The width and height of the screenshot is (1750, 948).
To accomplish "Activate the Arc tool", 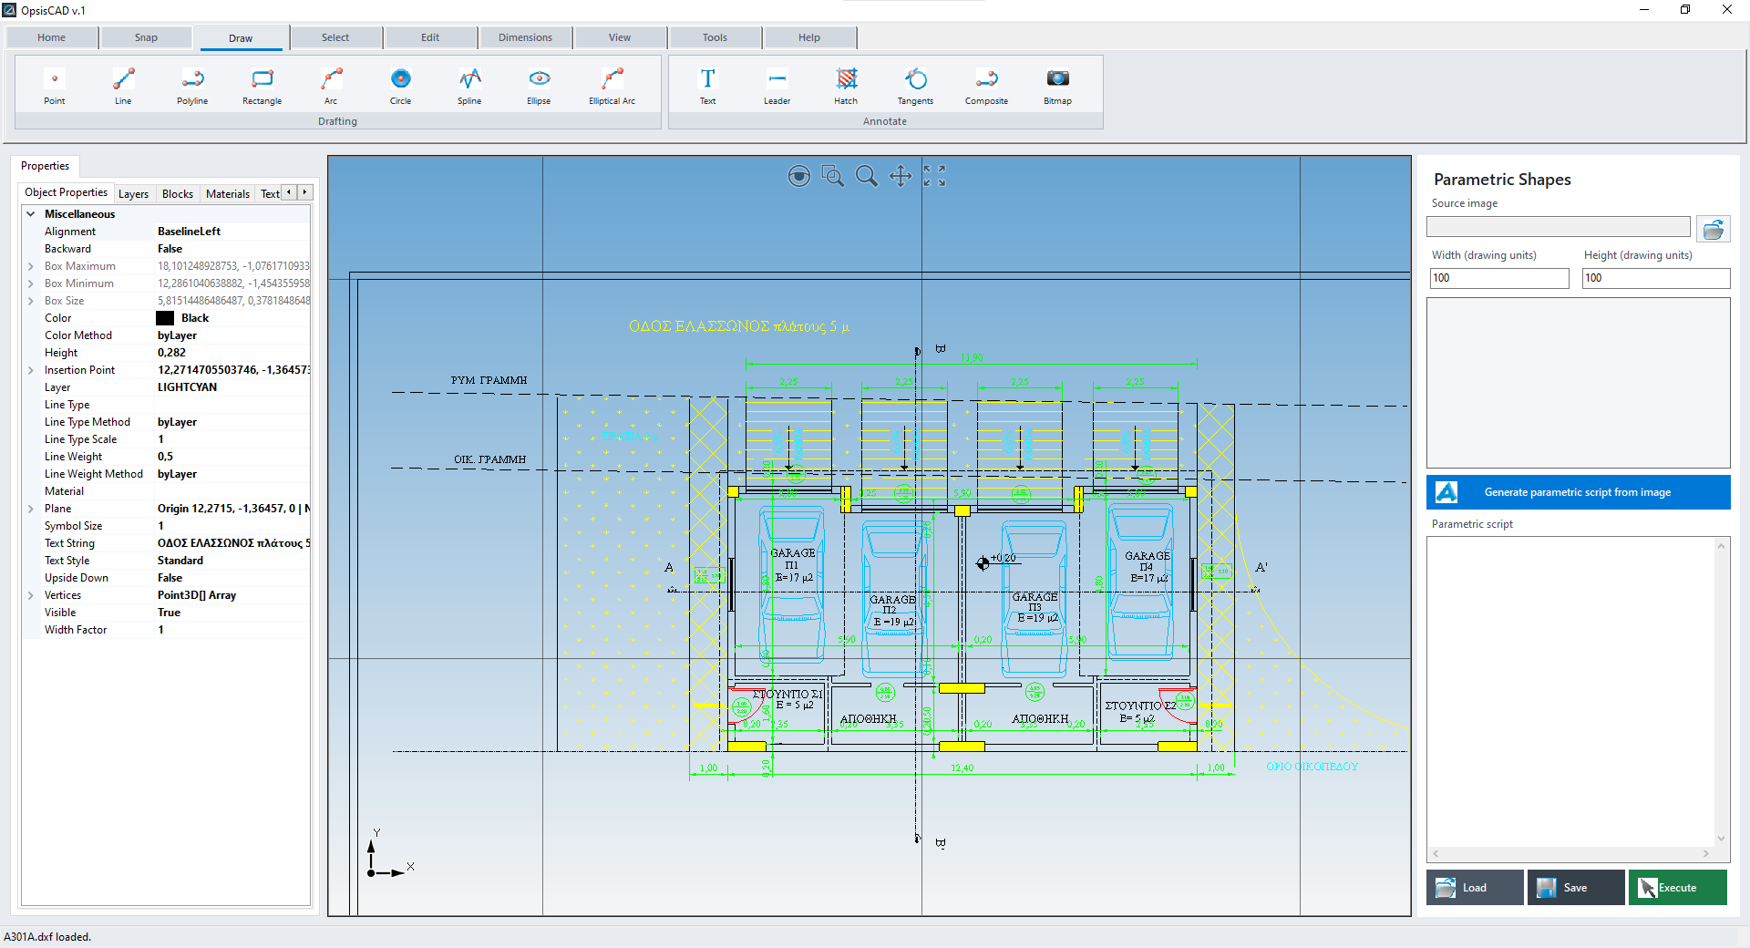I will pyautogui.click(x=331, y=87).
